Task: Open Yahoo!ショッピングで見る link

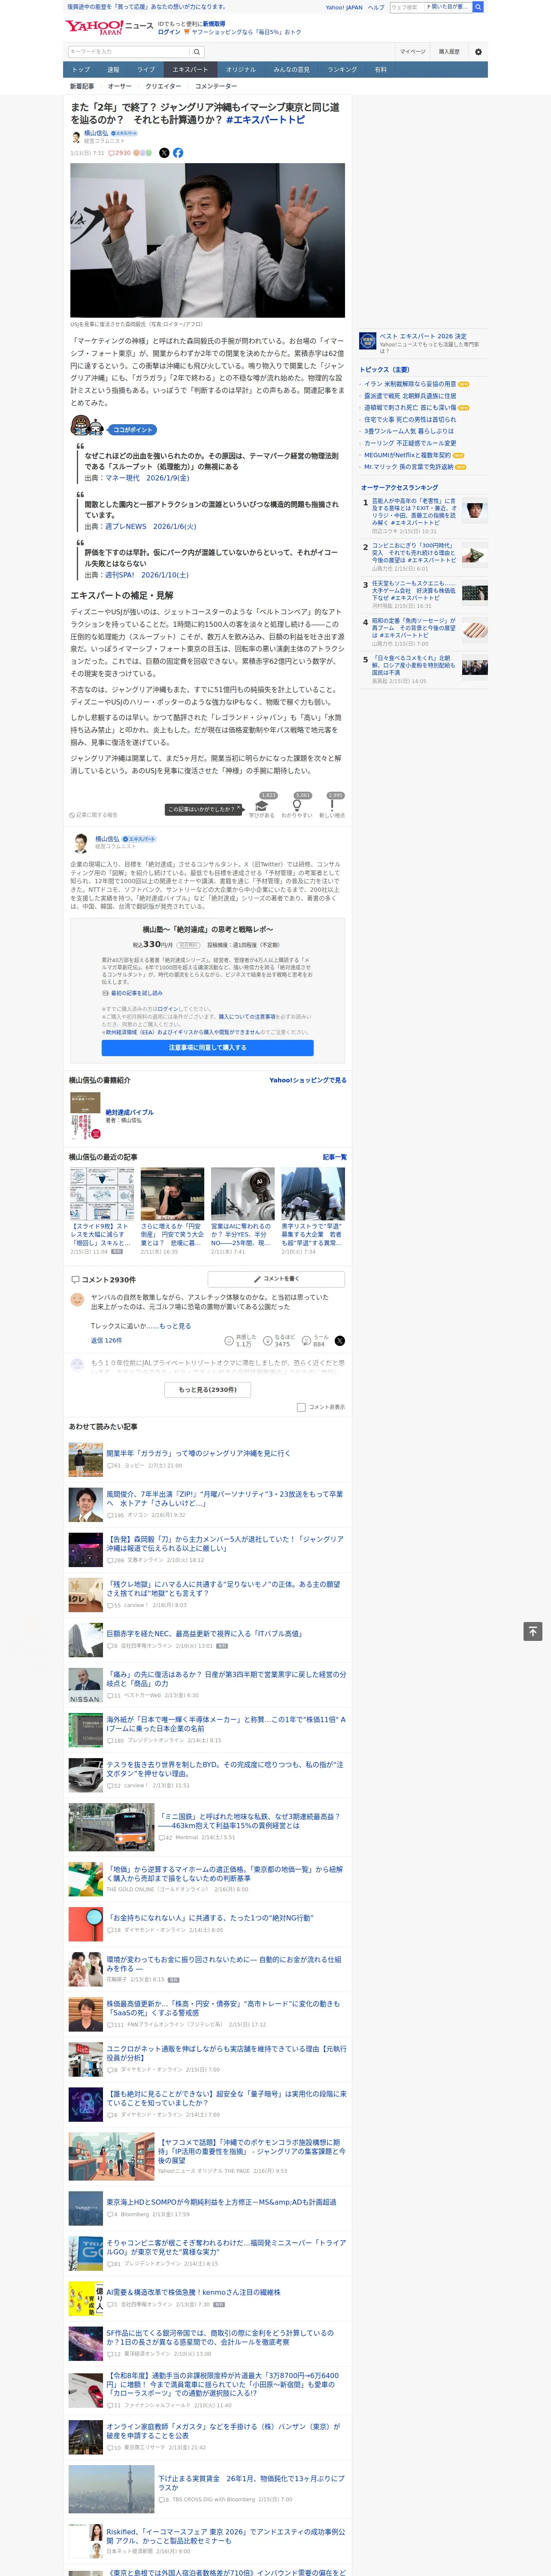Action: pos(308,1081)
